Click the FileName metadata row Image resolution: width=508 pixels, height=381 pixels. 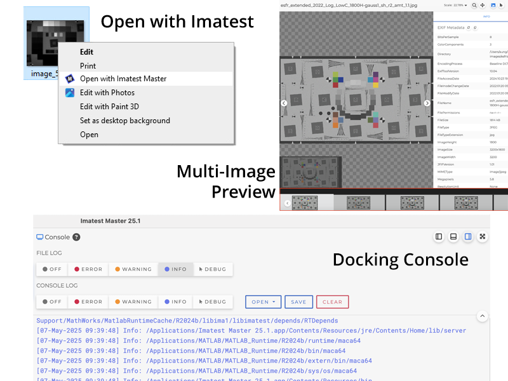point(472,103)
